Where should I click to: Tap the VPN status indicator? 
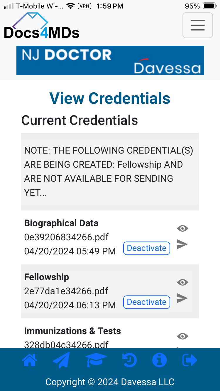[84, 6]
